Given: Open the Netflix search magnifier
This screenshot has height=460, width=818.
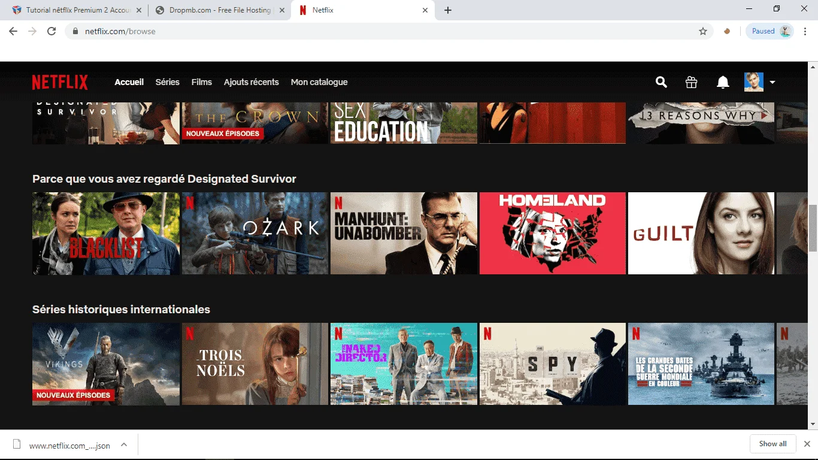Looking at the screenshot, I should point(661,82).
